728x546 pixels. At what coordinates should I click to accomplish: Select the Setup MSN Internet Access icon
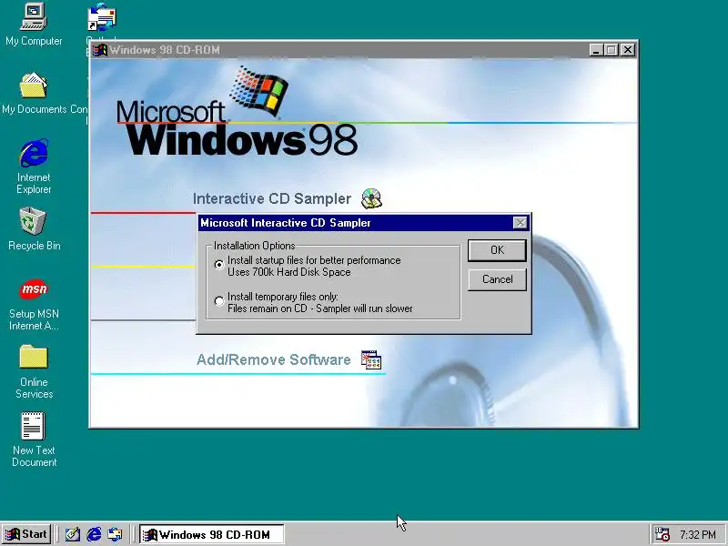[x=34, y=289]
